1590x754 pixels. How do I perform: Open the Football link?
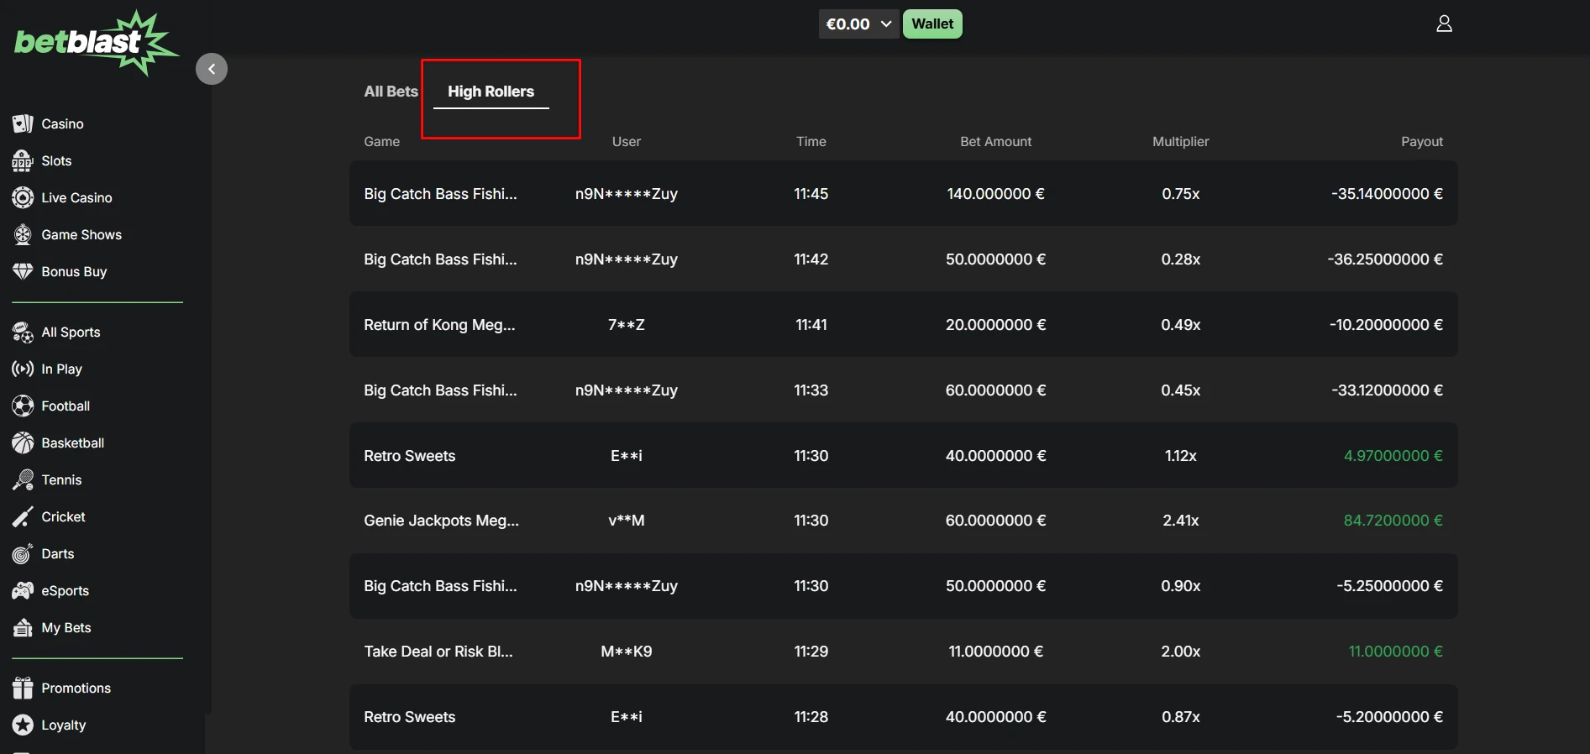click(x=66, y=406)
